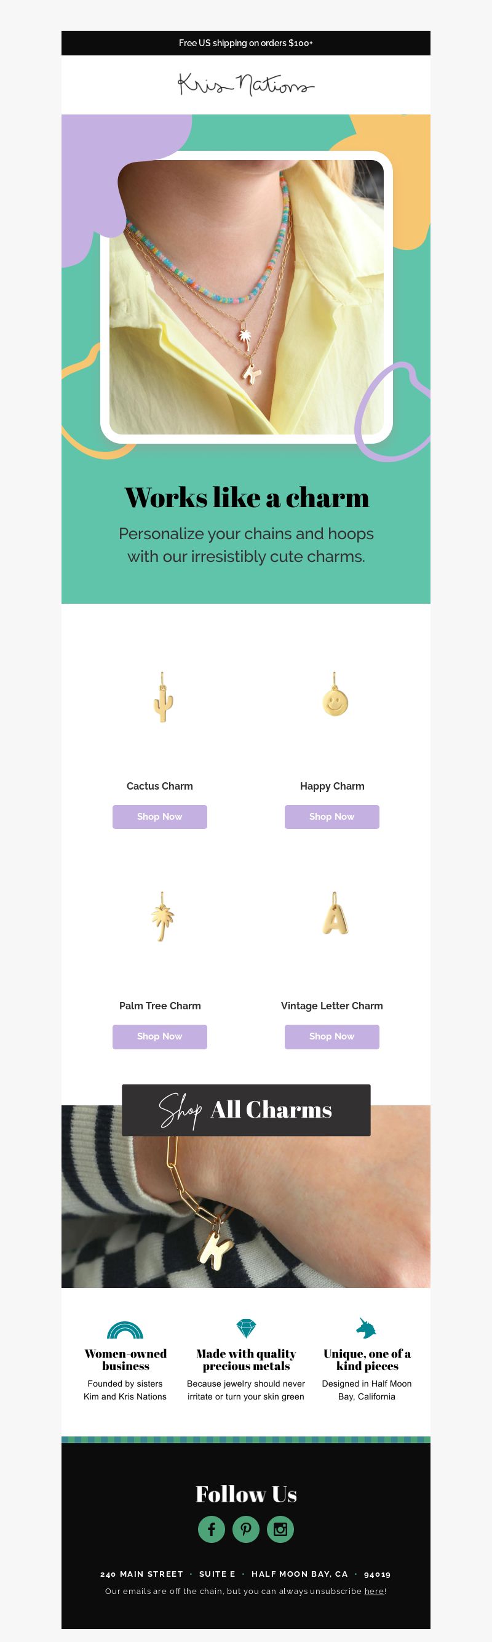Select the gold cactus charm image
Image resolution: width=492 pixels, height=1642 pixels.
point(162,697)
